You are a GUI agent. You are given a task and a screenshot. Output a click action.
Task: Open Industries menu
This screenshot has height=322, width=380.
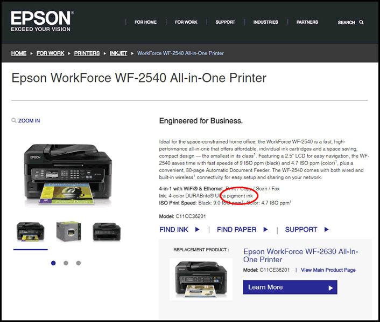tap(265, 22)
